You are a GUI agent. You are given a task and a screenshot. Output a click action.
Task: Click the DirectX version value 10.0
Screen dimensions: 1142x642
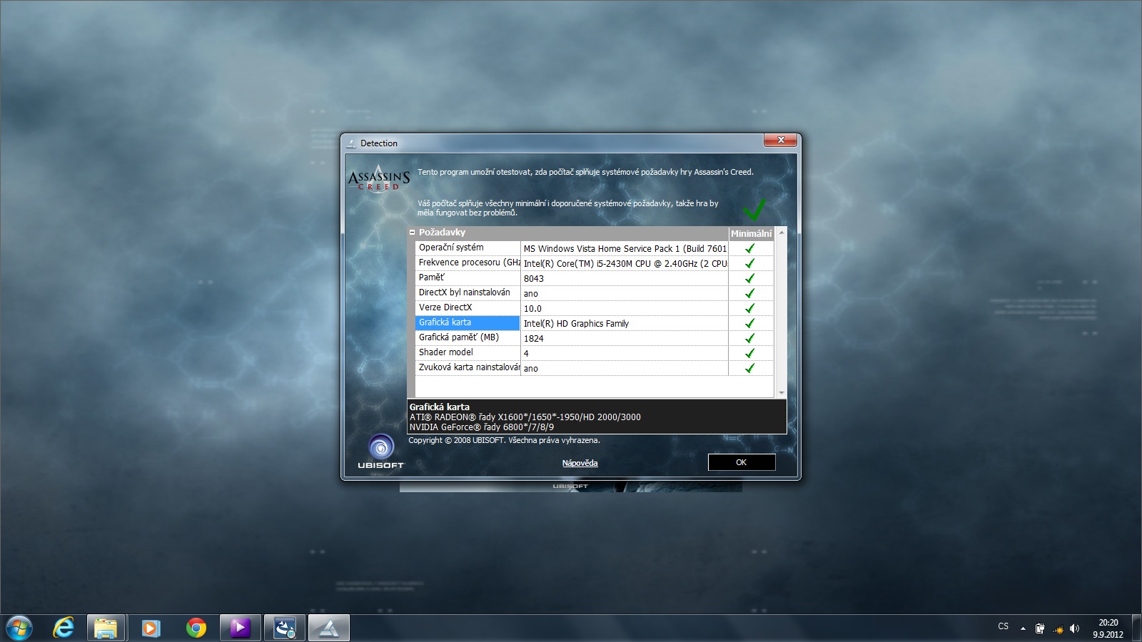pos(532,309)
